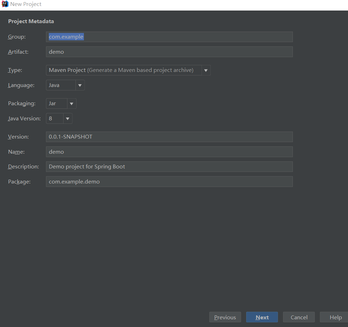Click the Java Version 8 combo box
The height and width of the screenshot is (327, 348).
(54, 119)
